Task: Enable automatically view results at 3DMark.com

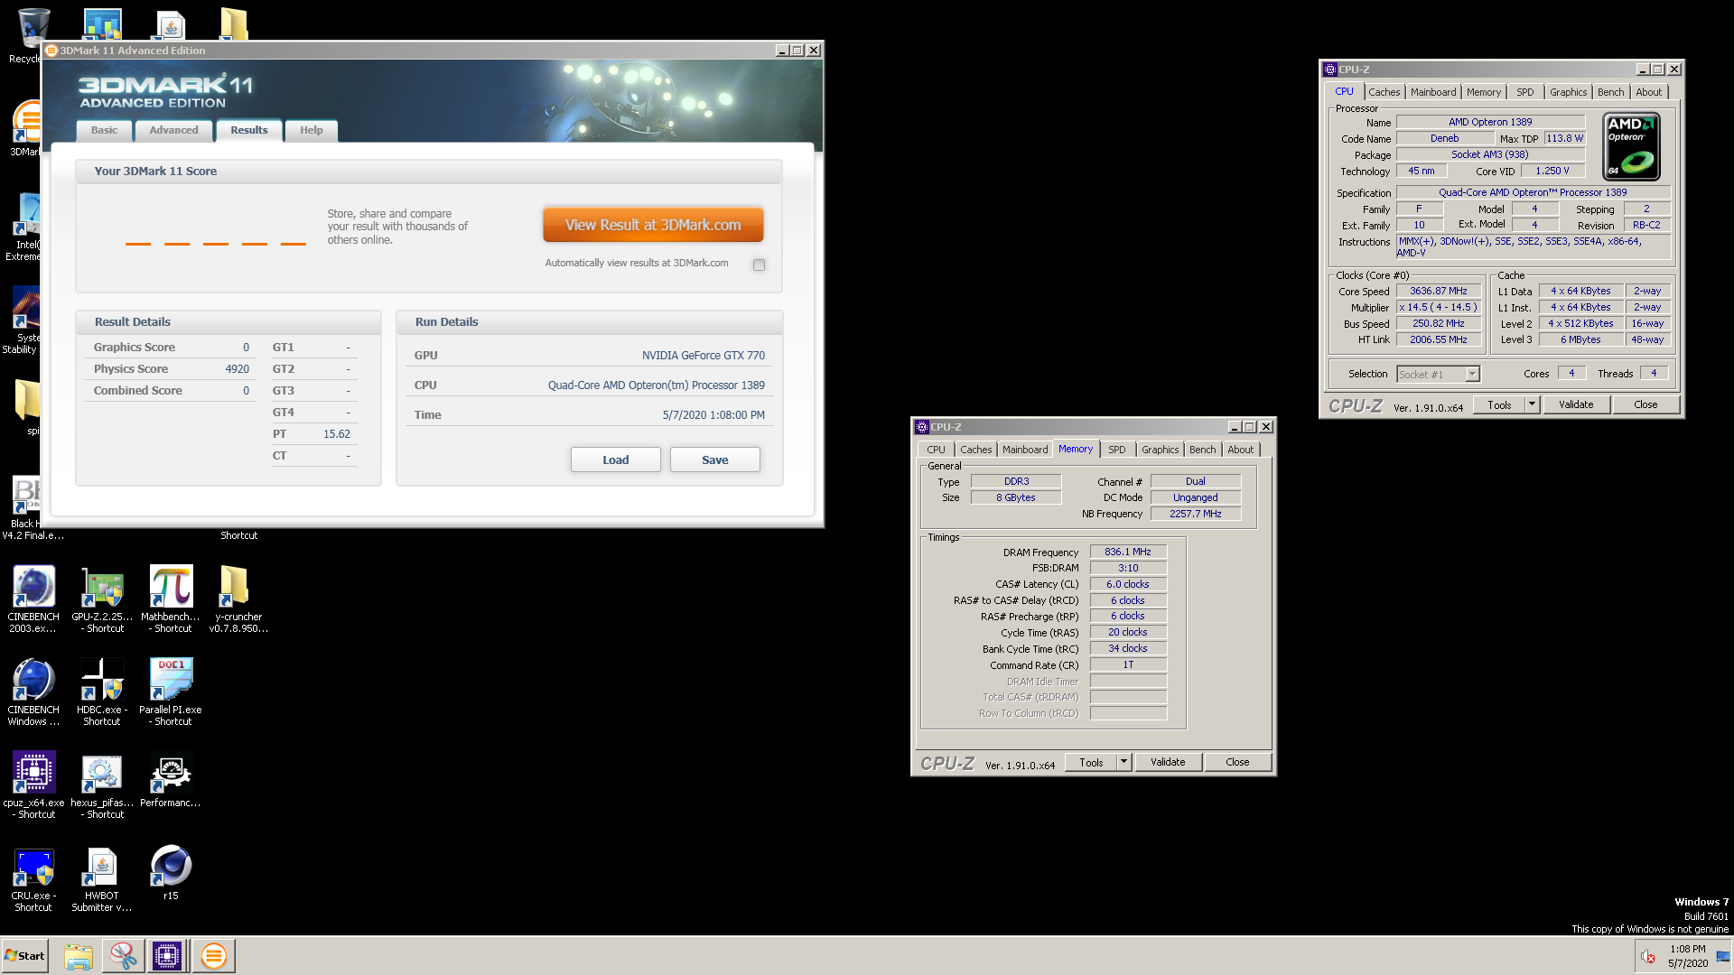Action: pyautogui.click(x=759, y=265)
